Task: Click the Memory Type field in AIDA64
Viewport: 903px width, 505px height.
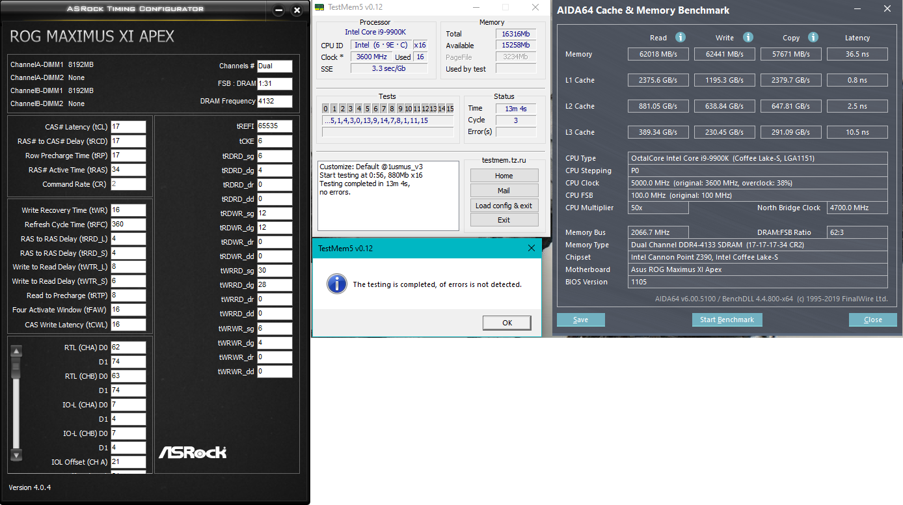Action: pos(758,245)
